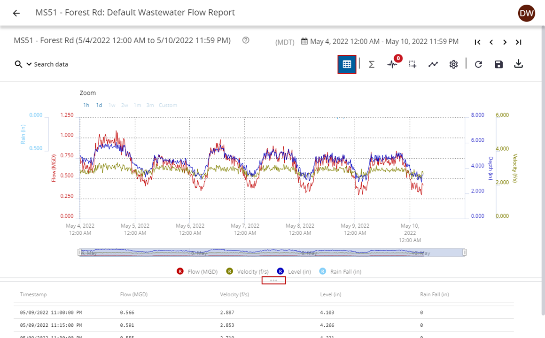Save the report with disk icon
Image resolution: width=545 pixels, height=338 pixels.
[498, 64]
